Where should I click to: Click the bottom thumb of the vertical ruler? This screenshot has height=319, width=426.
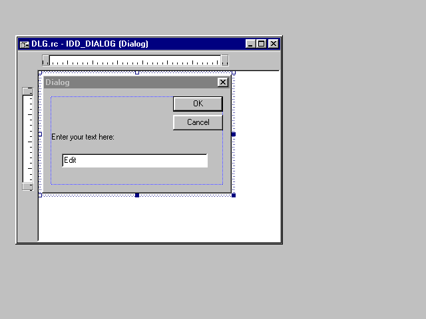27,187
